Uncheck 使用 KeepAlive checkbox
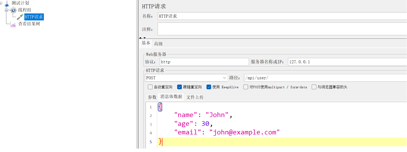Screen dimensions: 407x152 point(209,87)
